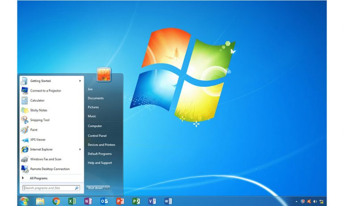The height and width of the screenshot is (206, 344).
Task: Expand the Getting Started submenu arrow
Action: click(80, 81)
